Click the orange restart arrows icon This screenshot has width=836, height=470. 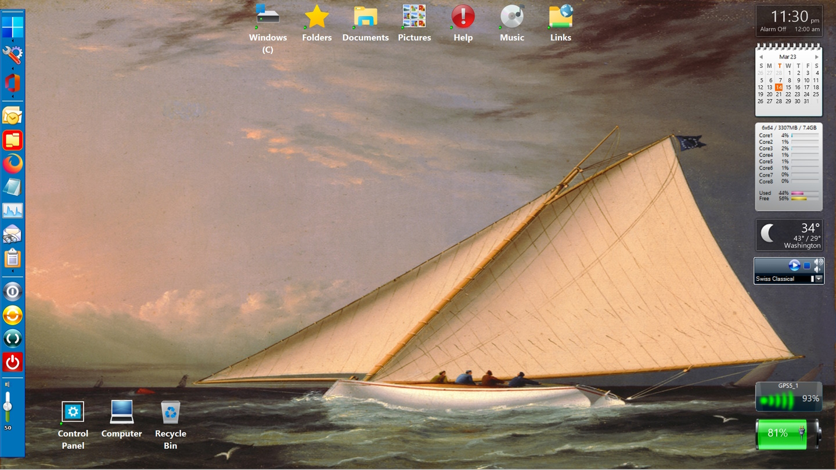pos(12,315)
